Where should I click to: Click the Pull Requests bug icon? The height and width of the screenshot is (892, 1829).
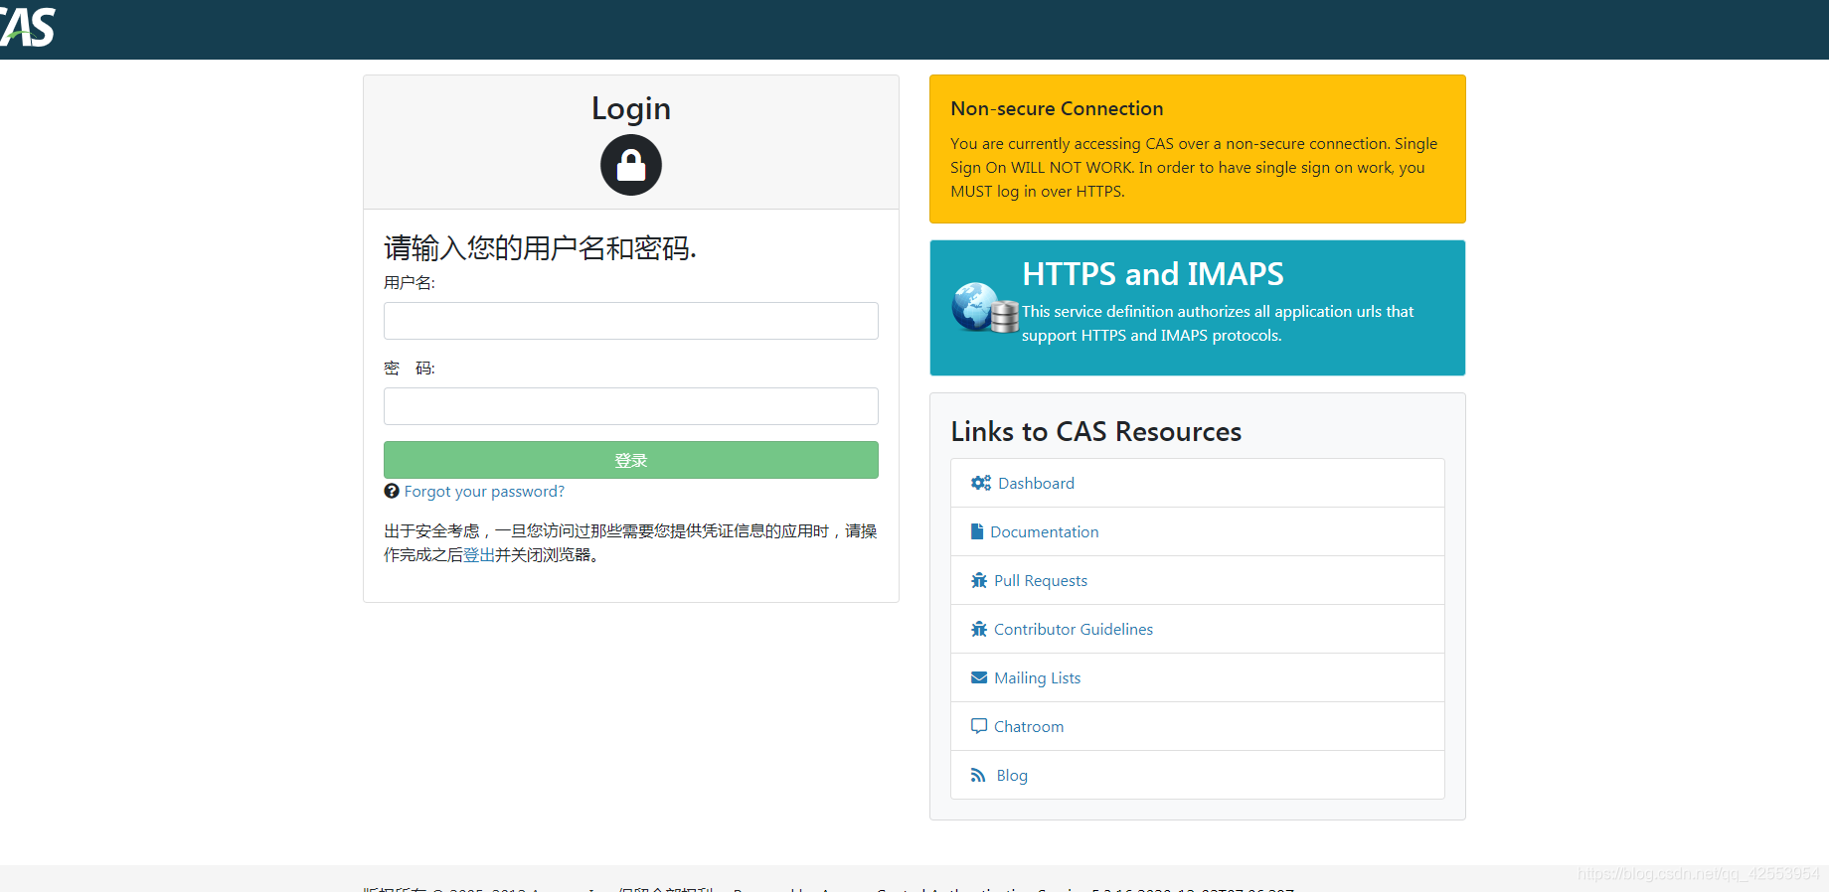pos(979,580)
